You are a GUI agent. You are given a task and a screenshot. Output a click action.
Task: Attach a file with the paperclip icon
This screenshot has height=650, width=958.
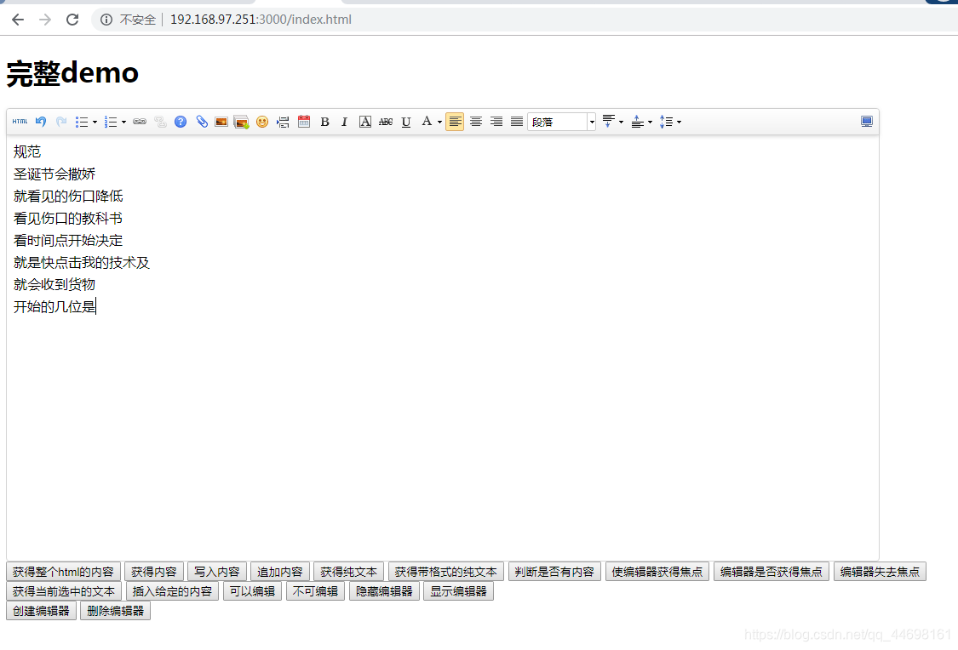tap(202, 122)
